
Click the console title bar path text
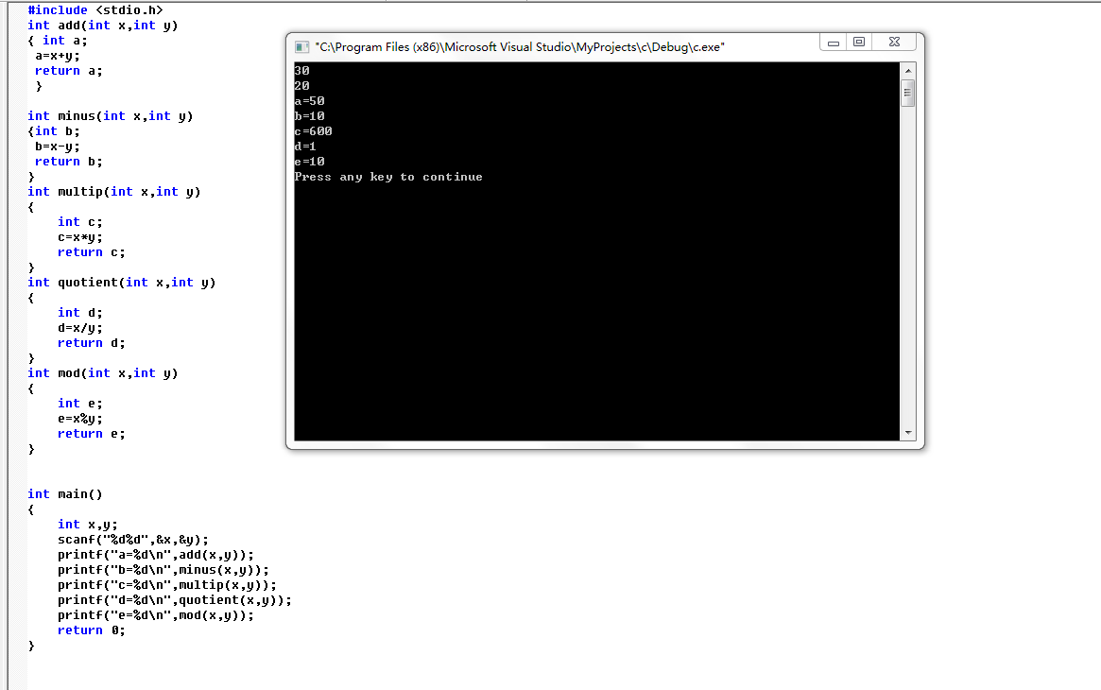tap(520, 47)
